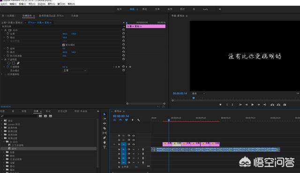Reset the 混合模式 parameter
The height and width of the screenshot is (173, 300).
[x=123, y=70]
